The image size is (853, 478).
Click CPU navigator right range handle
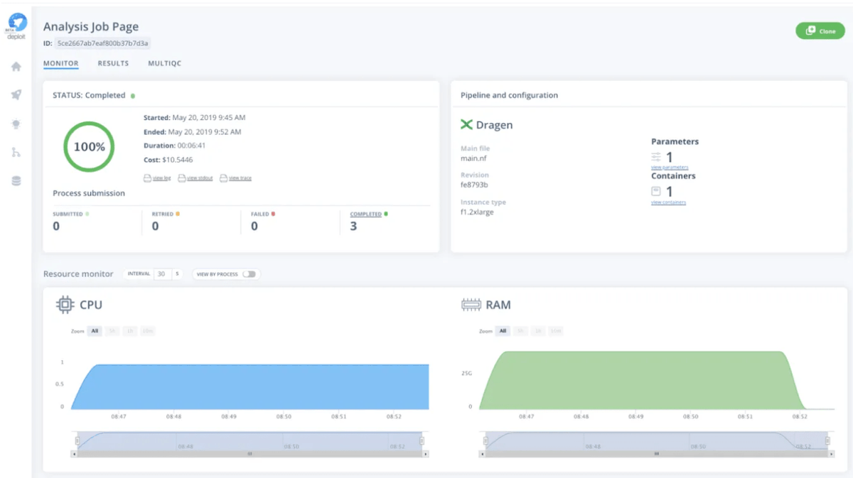tap(422, 440)
